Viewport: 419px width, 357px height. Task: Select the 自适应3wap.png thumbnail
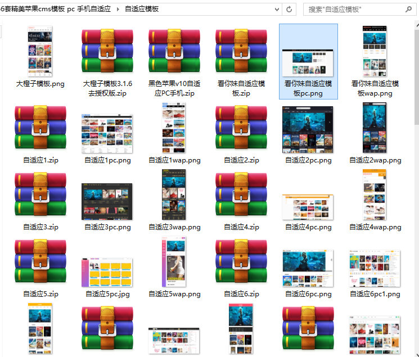[x=174, y=195]
